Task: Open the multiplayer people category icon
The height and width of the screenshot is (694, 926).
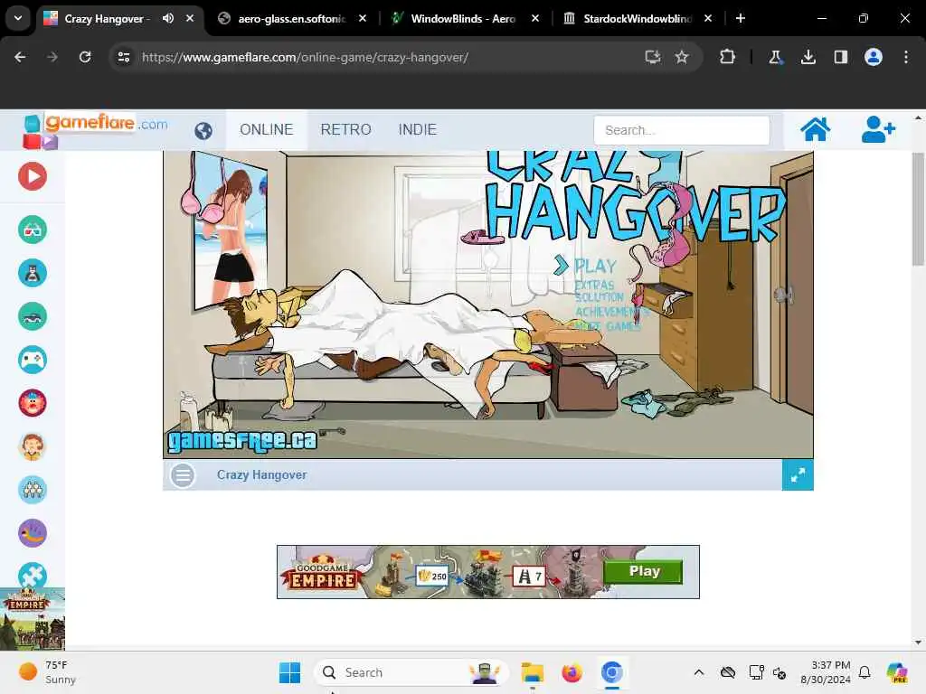Action: [x=33, y=490]
